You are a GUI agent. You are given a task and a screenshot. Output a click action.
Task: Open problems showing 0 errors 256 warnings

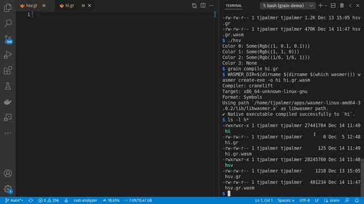[x=48, y=200]
